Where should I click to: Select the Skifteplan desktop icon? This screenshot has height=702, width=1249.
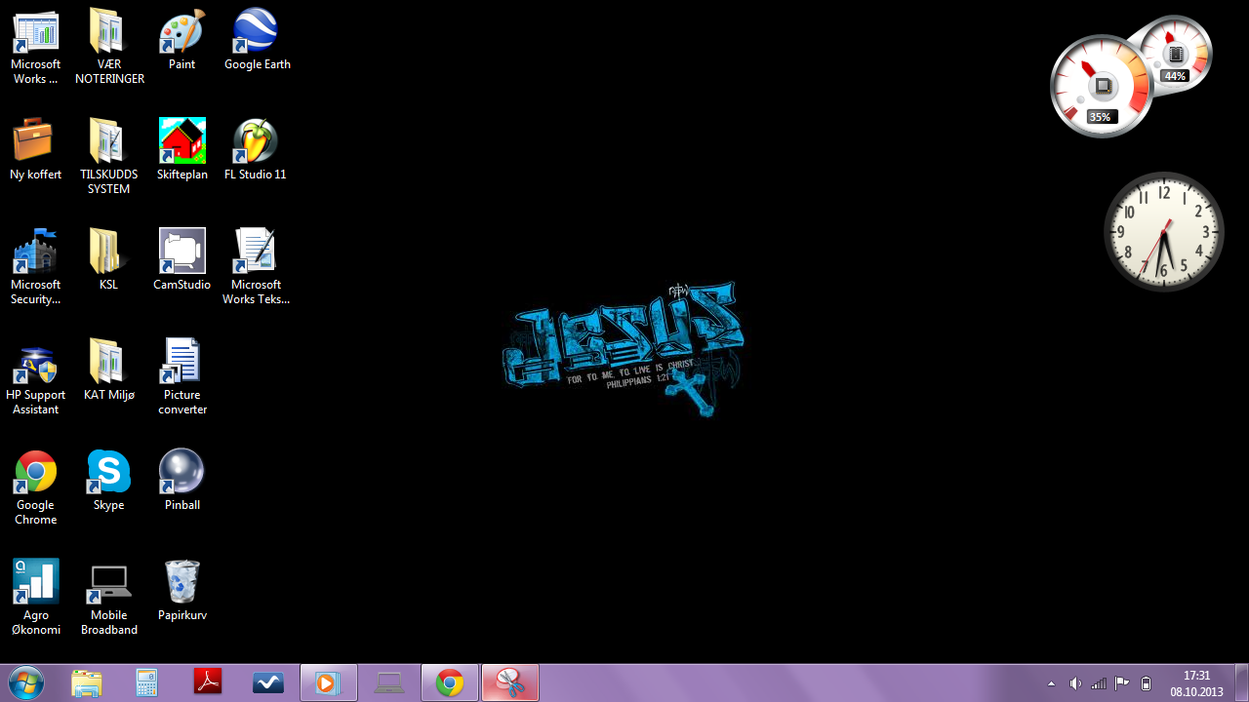coord(182,143)
